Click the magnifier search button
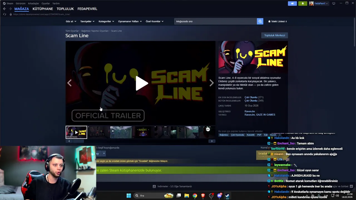356x200 pixels. click(260, 21)
